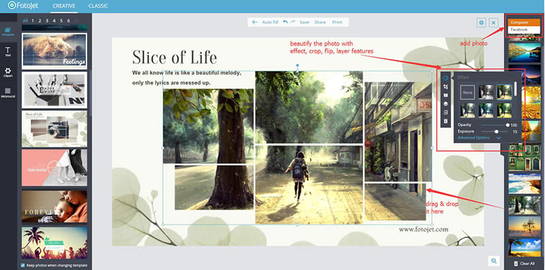Screen dimensions: 545x270
Task: Select the Effect tool icon
Action: 446,78
